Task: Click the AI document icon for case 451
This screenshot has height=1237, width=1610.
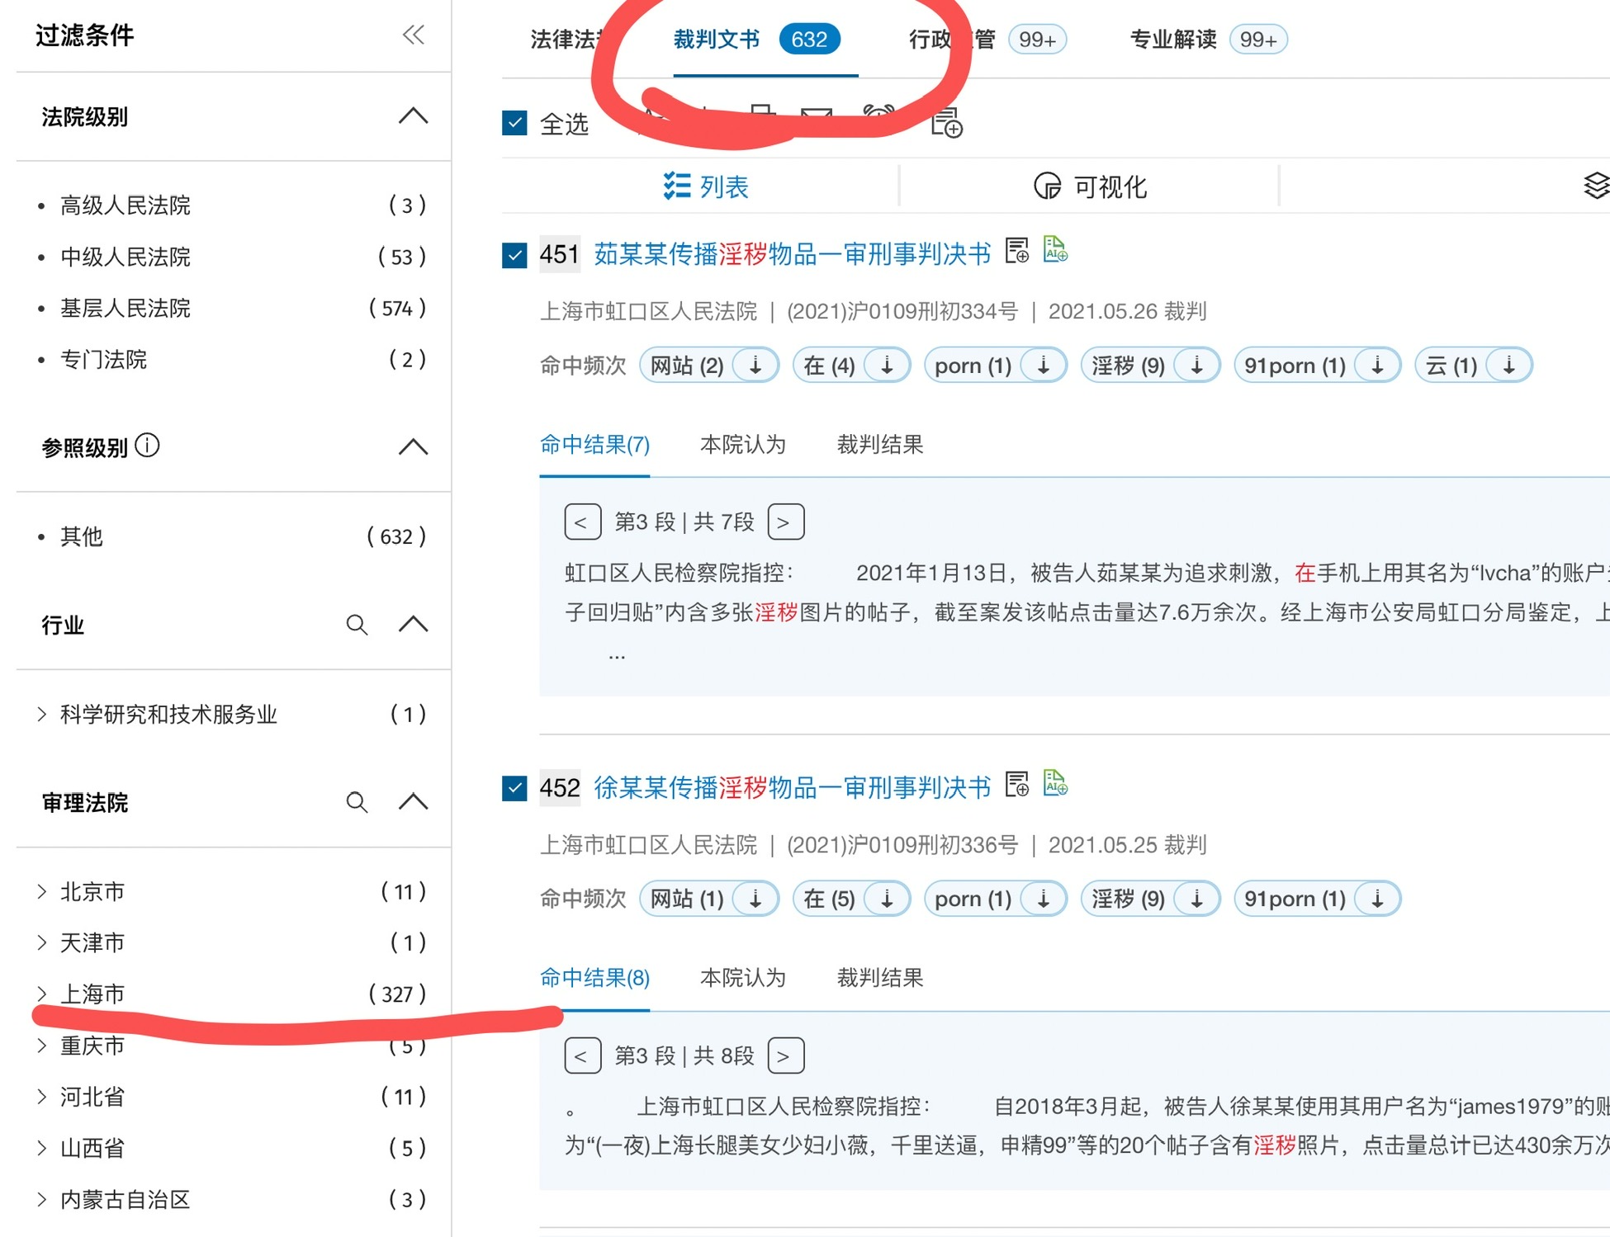Action: pos(1054,250)
